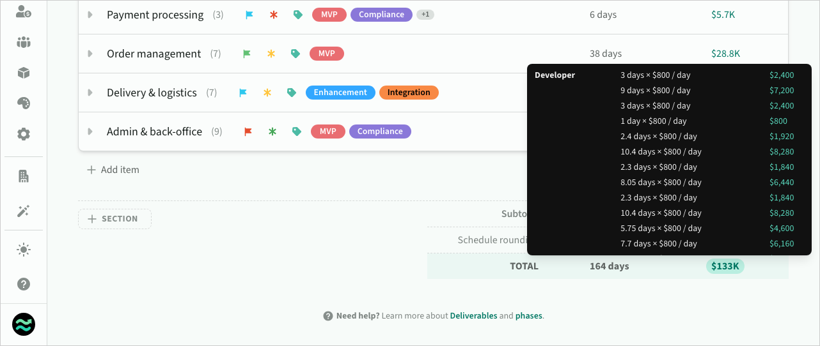This screenshot has width=820, height=346.
Task: Expand the Payment processing row
Action: pyautogui.click(x=90, y=15)
